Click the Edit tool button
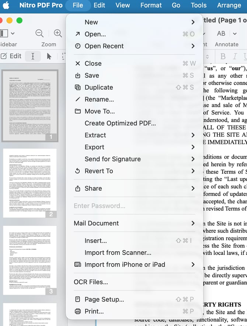Image resolution: width=247 pixels, height=326 pixels. (11, 56)
